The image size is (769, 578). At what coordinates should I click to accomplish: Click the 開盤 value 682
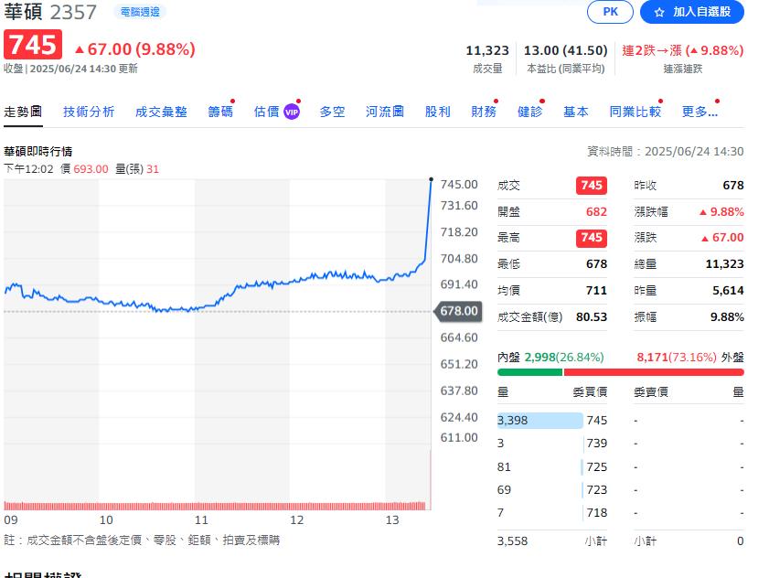[x=596, y=212]
